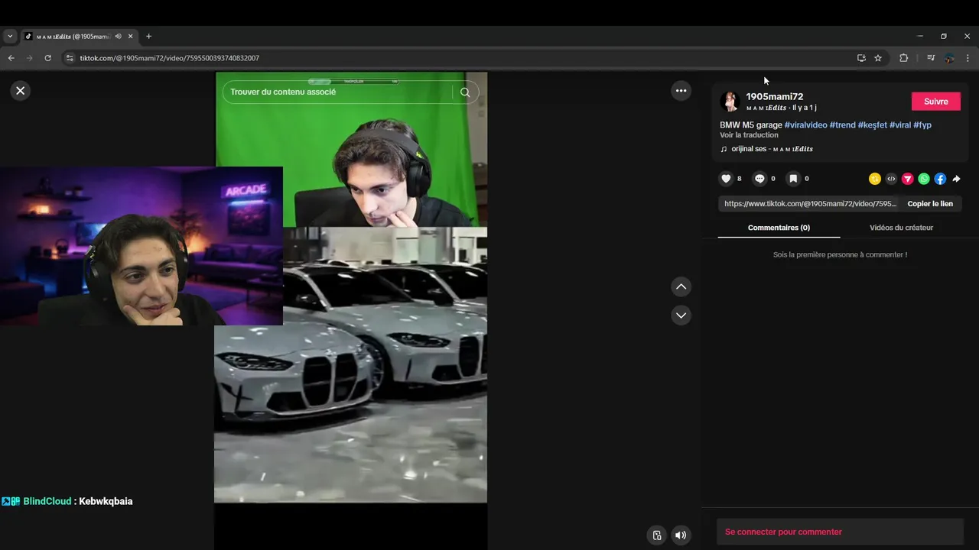
Task: Get the embed code icon
Action: (891, 179)
